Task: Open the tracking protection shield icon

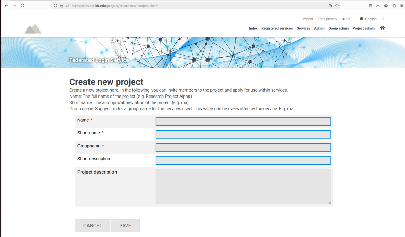Action: click(x=55, y=6)
